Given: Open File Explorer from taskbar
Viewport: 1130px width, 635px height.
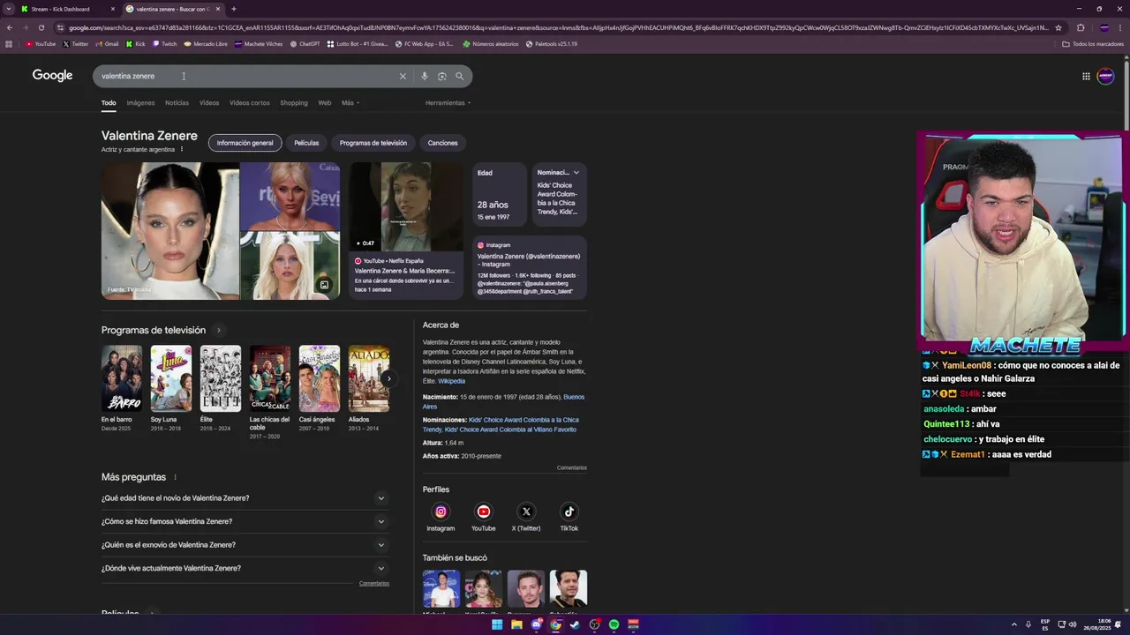Looking at the screenshot, I should (516, 624).
